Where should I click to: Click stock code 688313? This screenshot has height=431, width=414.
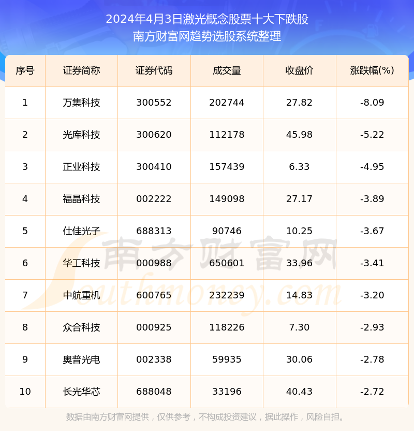click(x=154, y=231)
